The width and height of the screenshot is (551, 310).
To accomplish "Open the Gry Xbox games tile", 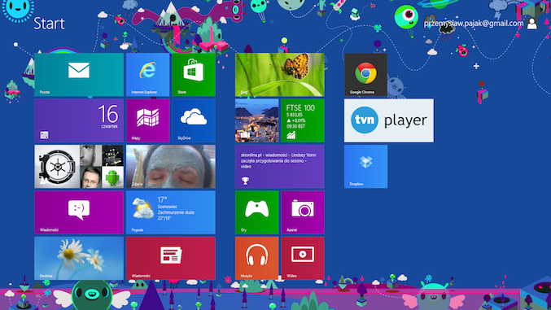I will tap(256, 212).
